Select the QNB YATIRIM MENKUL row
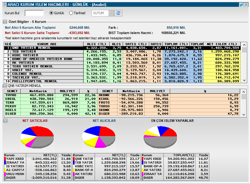The height and width of the screenshot is (184, 250). coord(122,48)
